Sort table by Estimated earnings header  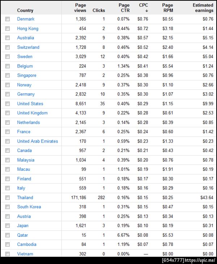coord(203,8)
